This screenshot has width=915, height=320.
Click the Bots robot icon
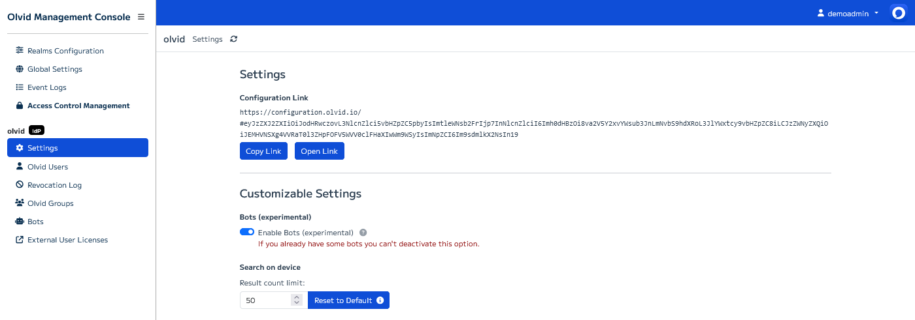[20, 222]
